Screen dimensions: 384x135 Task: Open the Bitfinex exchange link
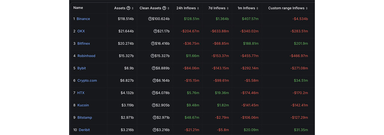pyautogui.click(x=84, y=44)
